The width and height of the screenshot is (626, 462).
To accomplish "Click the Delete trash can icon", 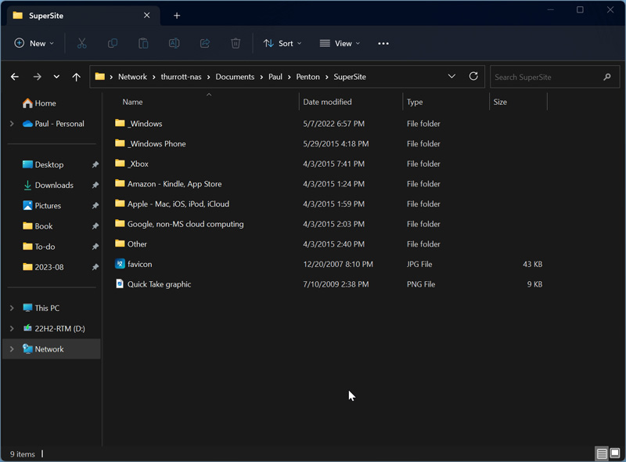I will [236, 44].
